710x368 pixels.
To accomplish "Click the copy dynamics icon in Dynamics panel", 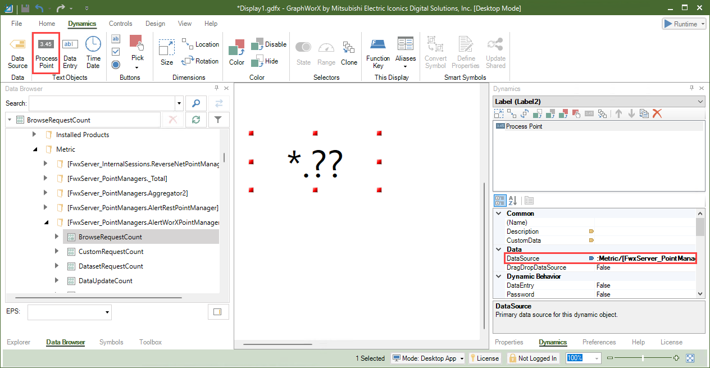I will click(x=644, y=113).
